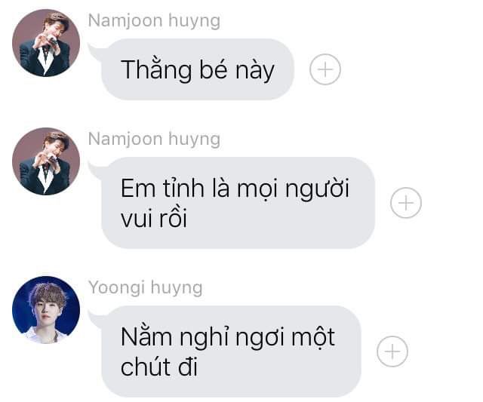Viewport: 483px width, 402px height.
Task: Click the word "Thằng" in the first message
Action: coord(156,70)
